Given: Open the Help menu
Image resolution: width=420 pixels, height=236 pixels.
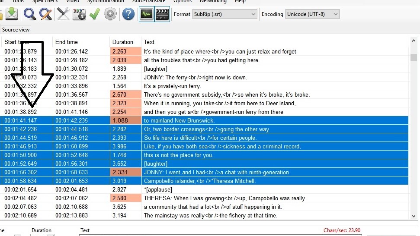Looking at the screenshot, I should coord(240,1).
